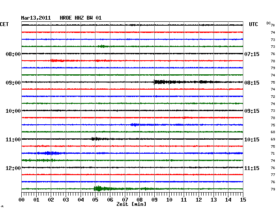Mark the green burst on the fourth trace
The height and width of the screenshot is (211, 277).
[x=103, y=47]
